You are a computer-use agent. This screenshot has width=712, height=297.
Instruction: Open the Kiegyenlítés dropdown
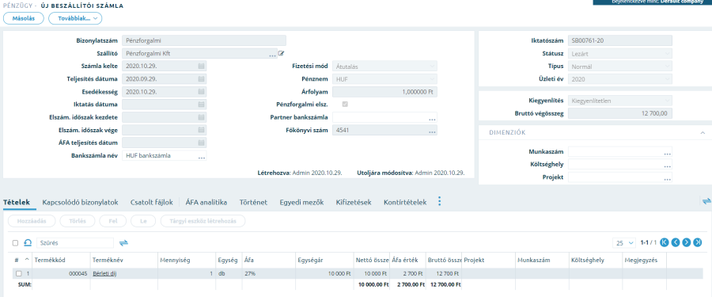pos(620,100)
